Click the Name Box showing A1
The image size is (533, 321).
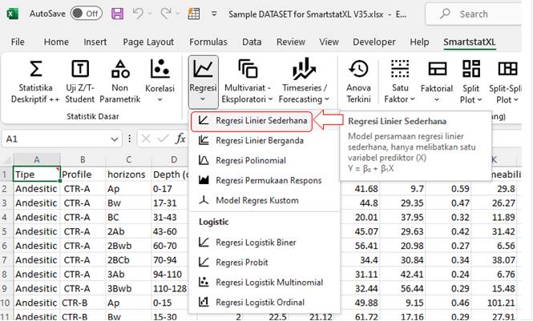pyautogui.click(x=40, y=138)
